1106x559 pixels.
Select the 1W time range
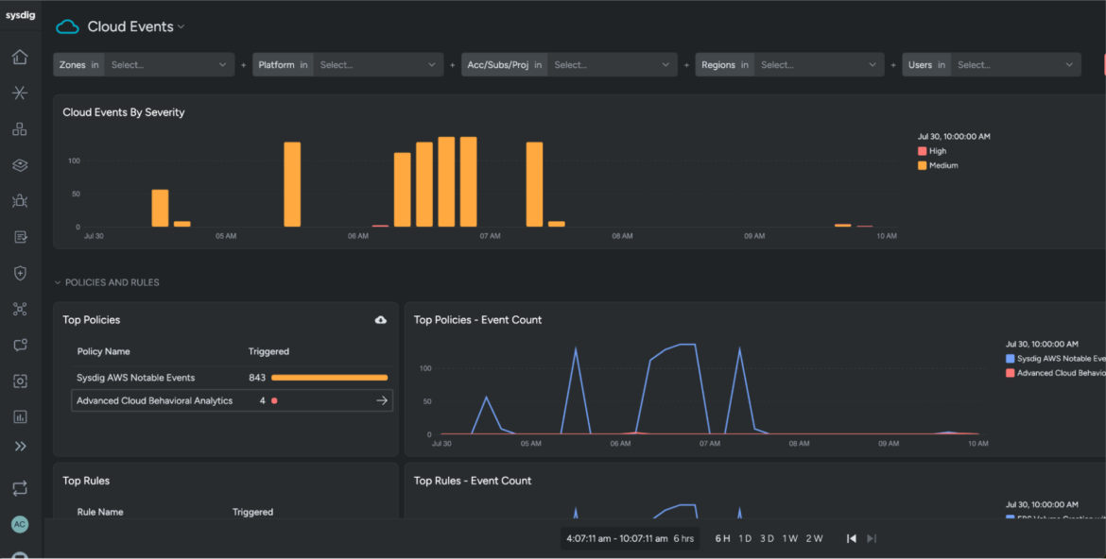(x=790, y=538)
